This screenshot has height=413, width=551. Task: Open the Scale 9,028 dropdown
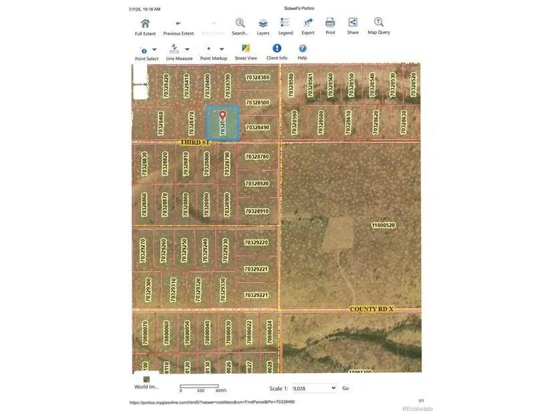pyautogui.click(x=314, y=388)
